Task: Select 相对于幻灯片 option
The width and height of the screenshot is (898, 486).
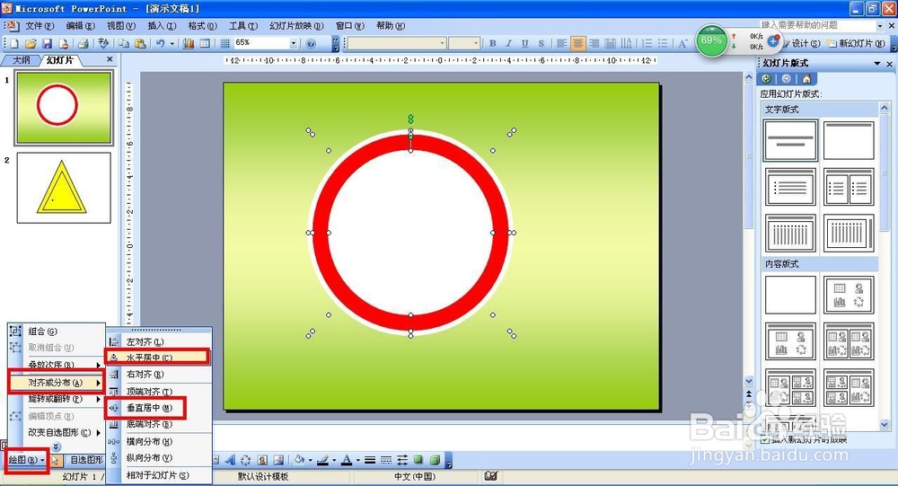Action: (159, 475)
